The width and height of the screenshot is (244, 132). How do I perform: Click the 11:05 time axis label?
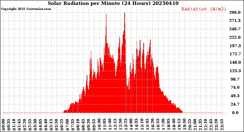(105, 125)
